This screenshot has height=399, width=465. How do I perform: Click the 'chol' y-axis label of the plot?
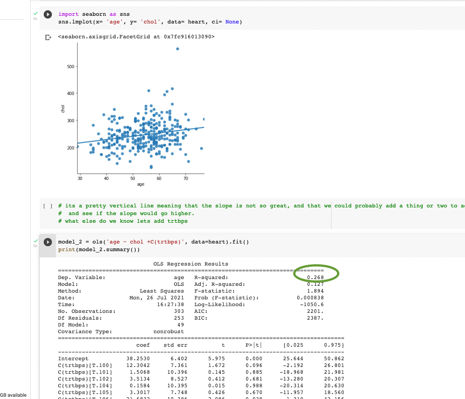(63, 109)
